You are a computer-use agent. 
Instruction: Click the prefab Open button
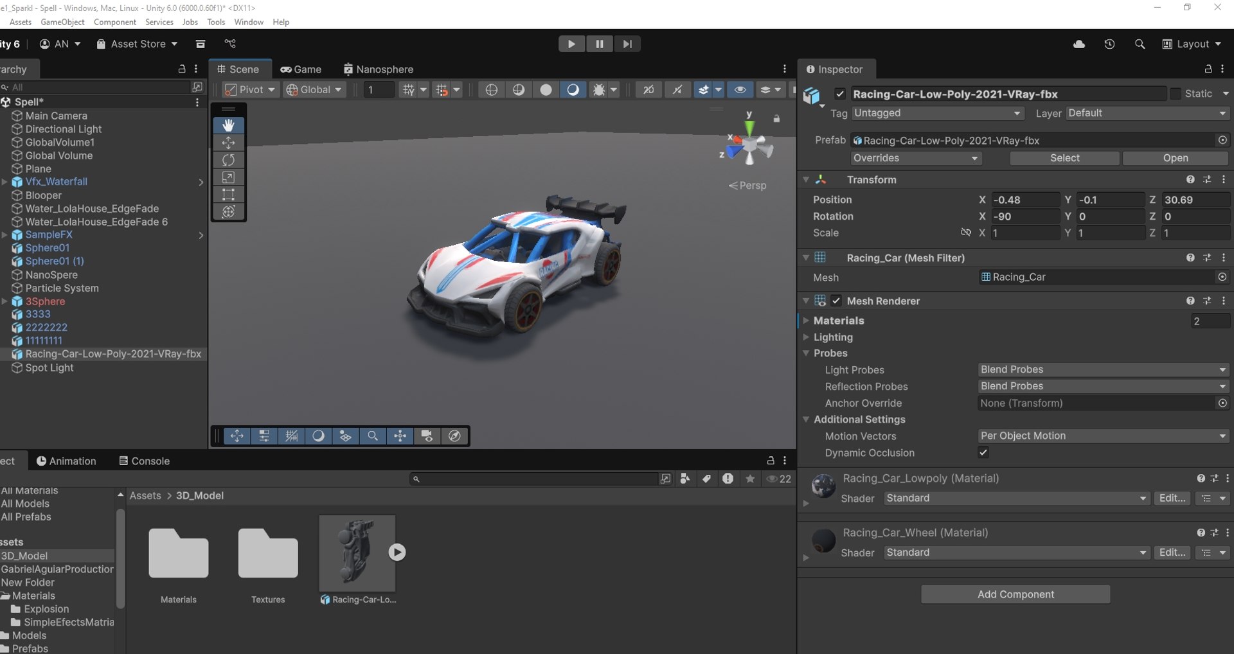tap(1176, 158)
